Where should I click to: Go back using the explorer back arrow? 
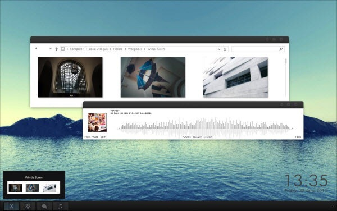[x=37, y=48]
